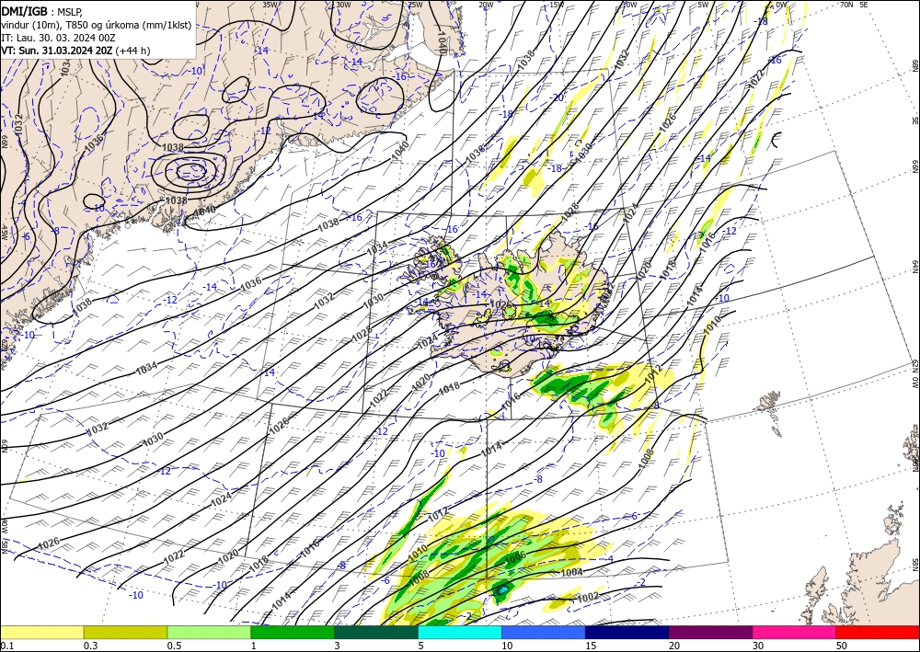Click the '25W' longitude label
This screenshot has height=652, width=920.
click(x=415, y=4)
